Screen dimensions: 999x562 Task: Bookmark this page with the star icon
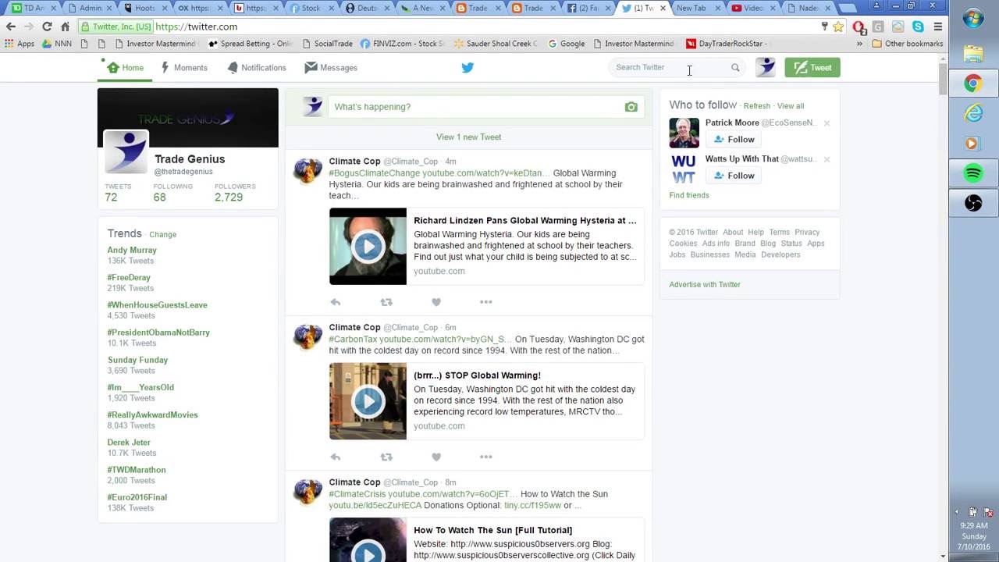coord(838,27)
